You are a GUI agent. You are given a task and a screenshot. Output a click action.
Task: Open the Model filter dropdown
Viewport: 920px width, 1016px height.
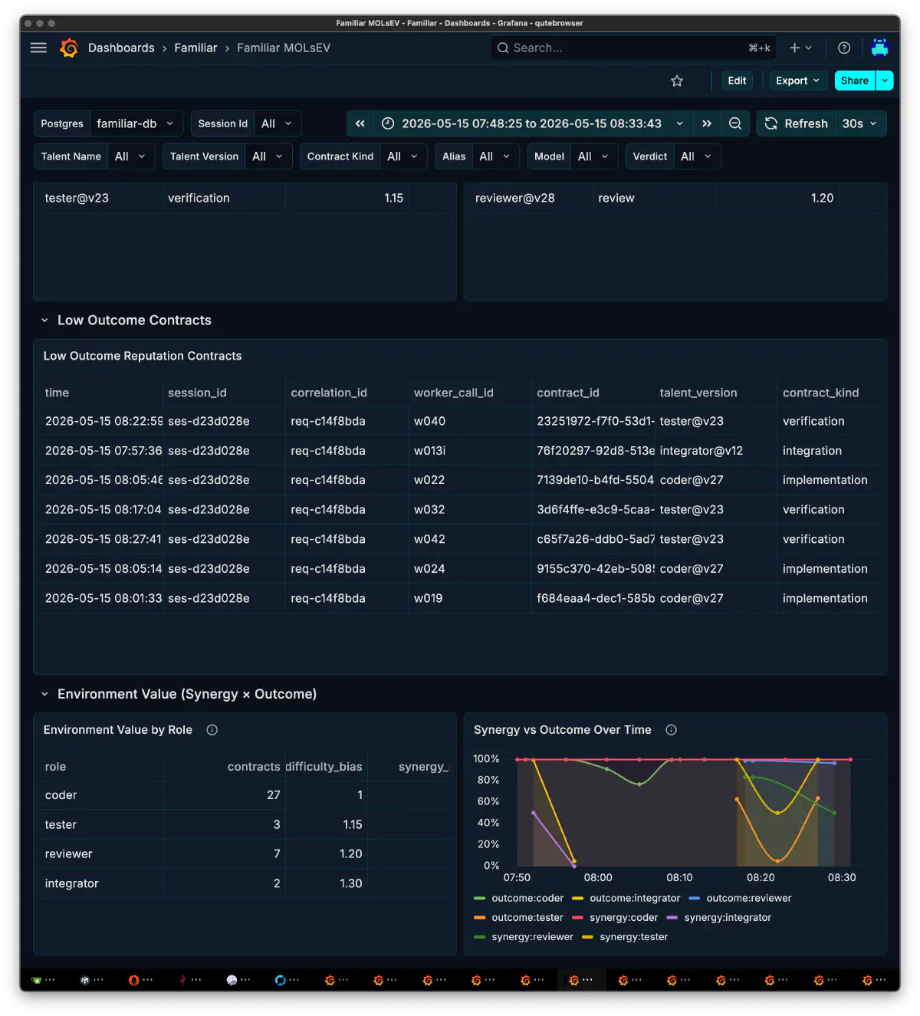(594, 156)
